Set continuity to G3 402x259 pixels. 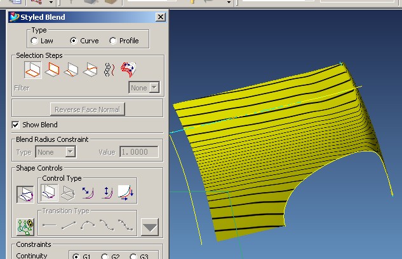(133, 256)
